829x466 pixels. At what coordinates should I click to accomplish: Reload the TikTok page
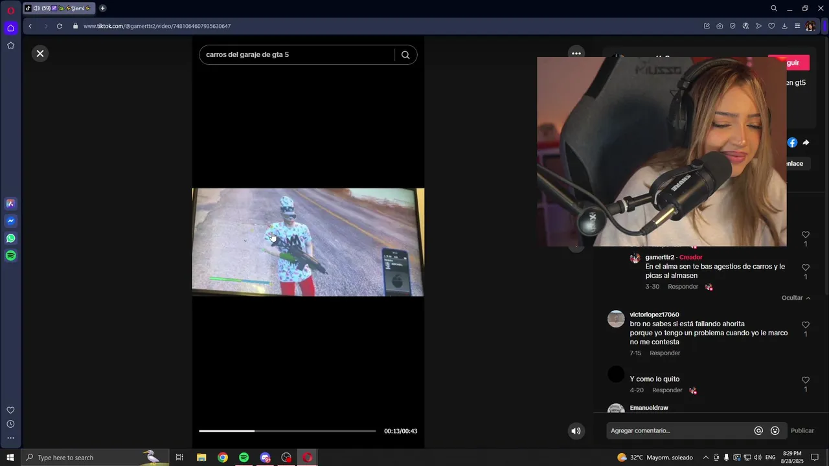60,26
